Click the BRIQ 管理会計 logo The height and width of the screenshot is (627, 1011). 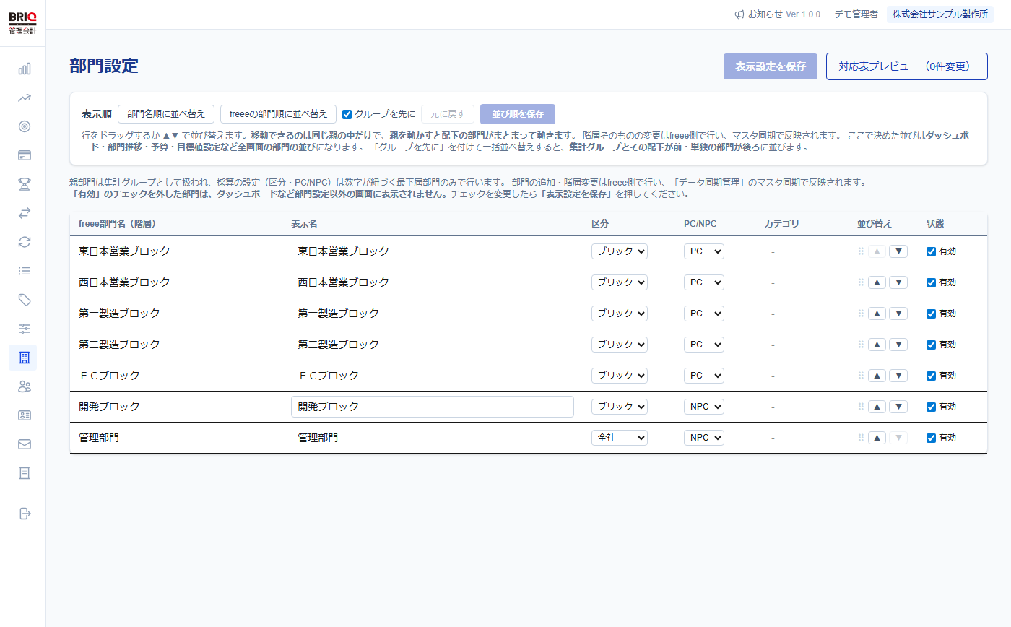(22, 23)
